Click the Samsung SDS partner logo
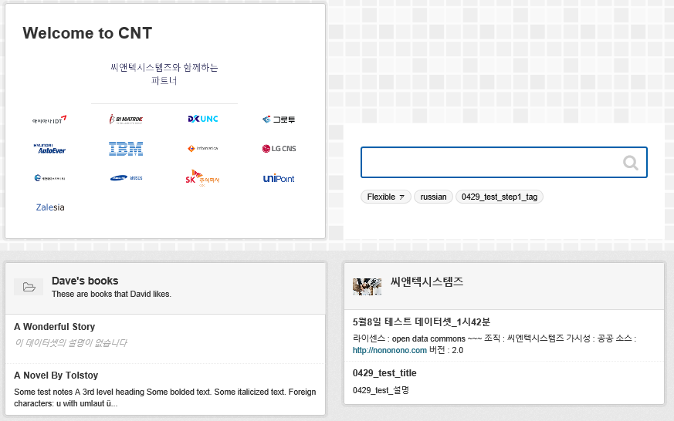 (x=126, y=177)
